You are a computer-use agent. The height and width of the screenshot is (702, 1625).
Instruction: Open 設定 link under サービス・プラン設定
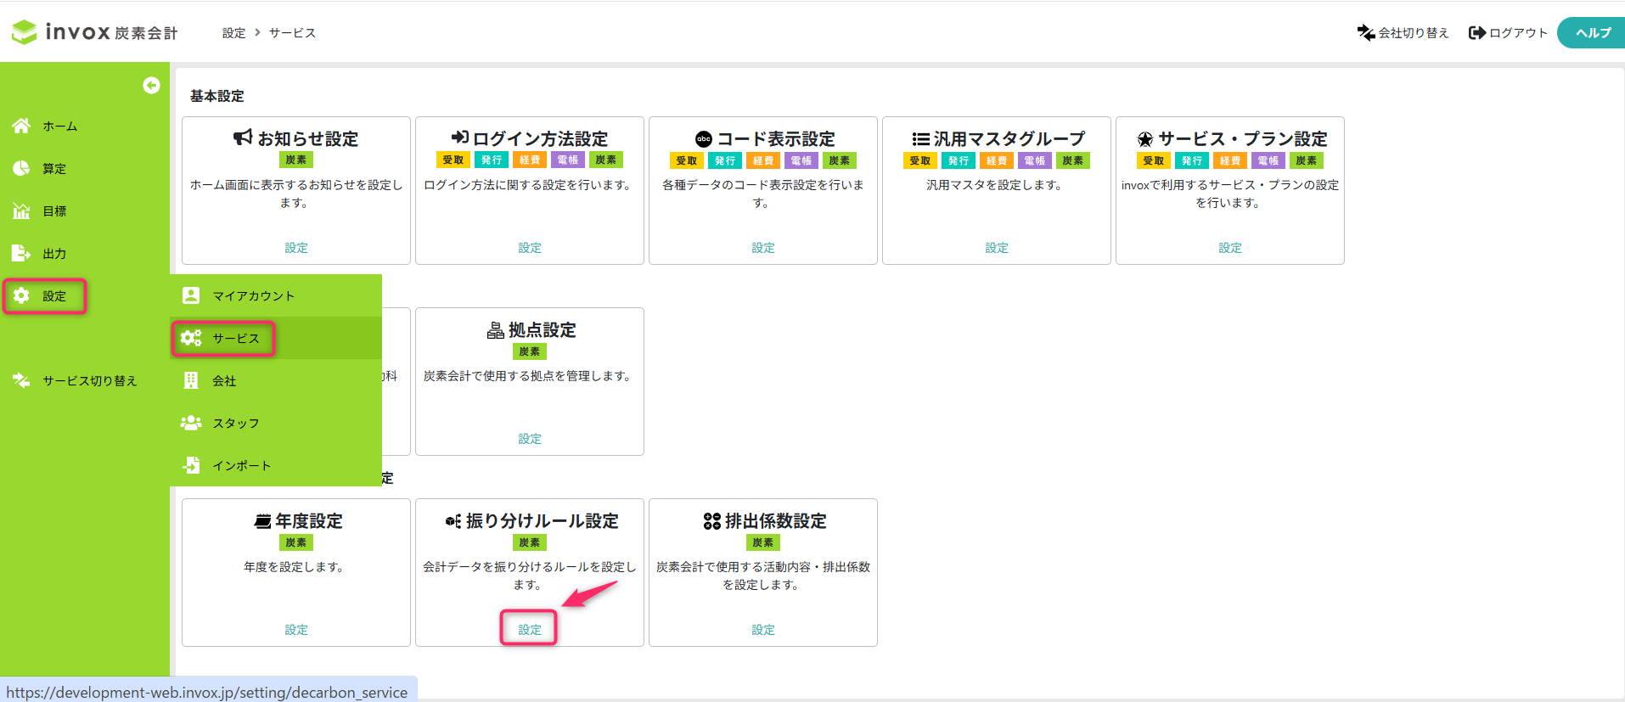1229,247
